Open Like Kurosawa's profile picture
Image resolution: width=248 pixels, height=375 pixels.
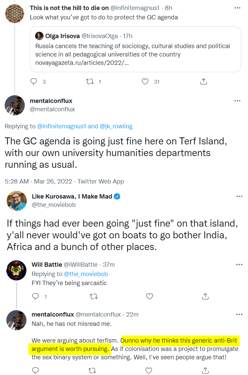16,201
